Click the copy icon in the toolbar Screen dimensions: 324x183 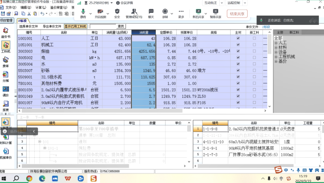[x=23, y=14]
